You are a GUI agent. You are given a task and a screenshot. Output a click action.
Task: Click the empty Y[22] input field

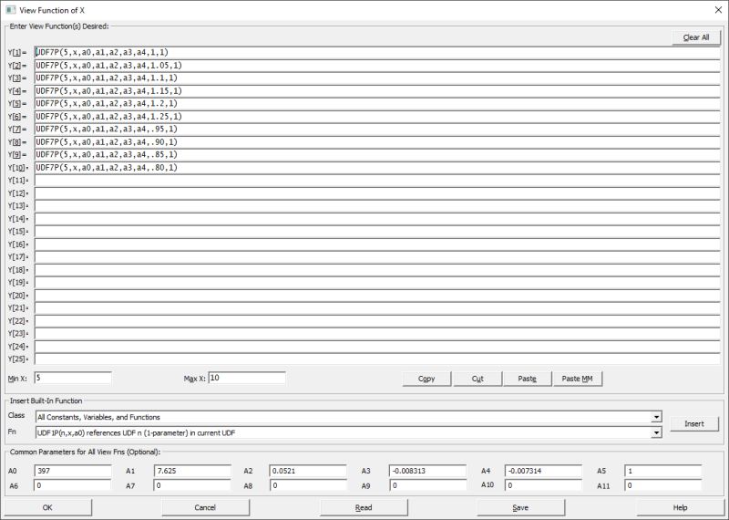click(377, 321)
